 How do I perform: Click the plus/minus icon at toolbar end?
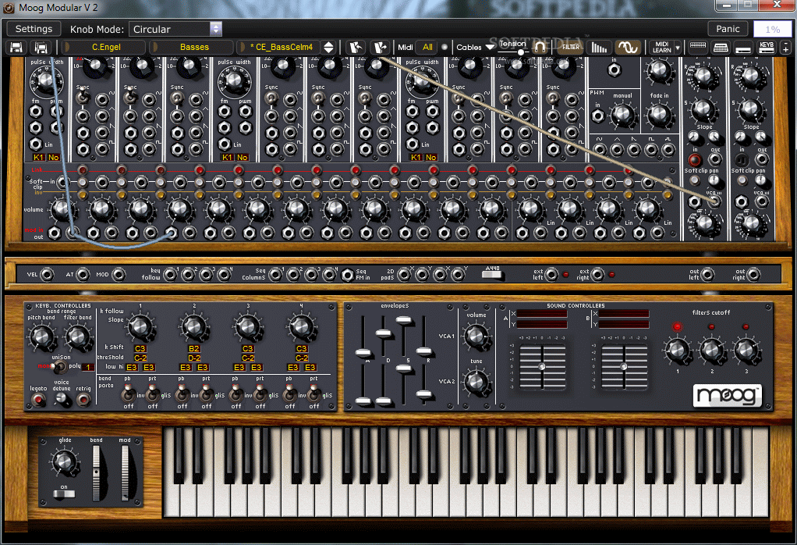786,48
